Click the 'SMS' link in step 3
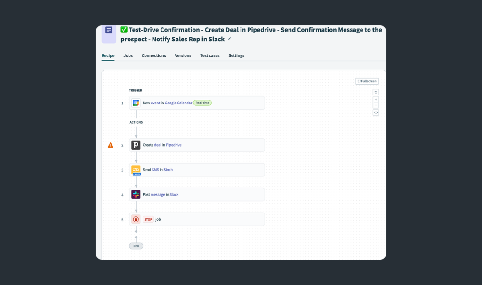 pyautogui.click(x=155, y=169)
